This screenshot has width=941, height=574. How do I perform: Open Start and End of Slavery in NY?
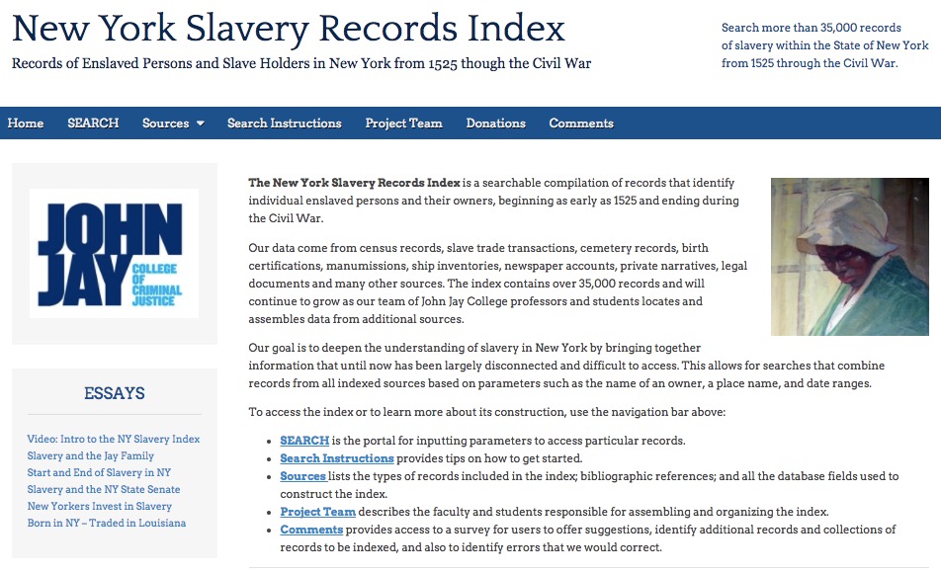pyautogui.click(x=99, y=472)
